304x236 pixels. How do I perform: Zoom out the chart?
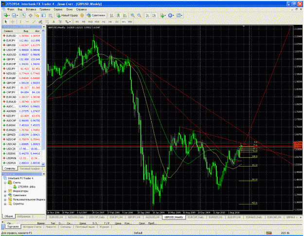click(139, 15)
